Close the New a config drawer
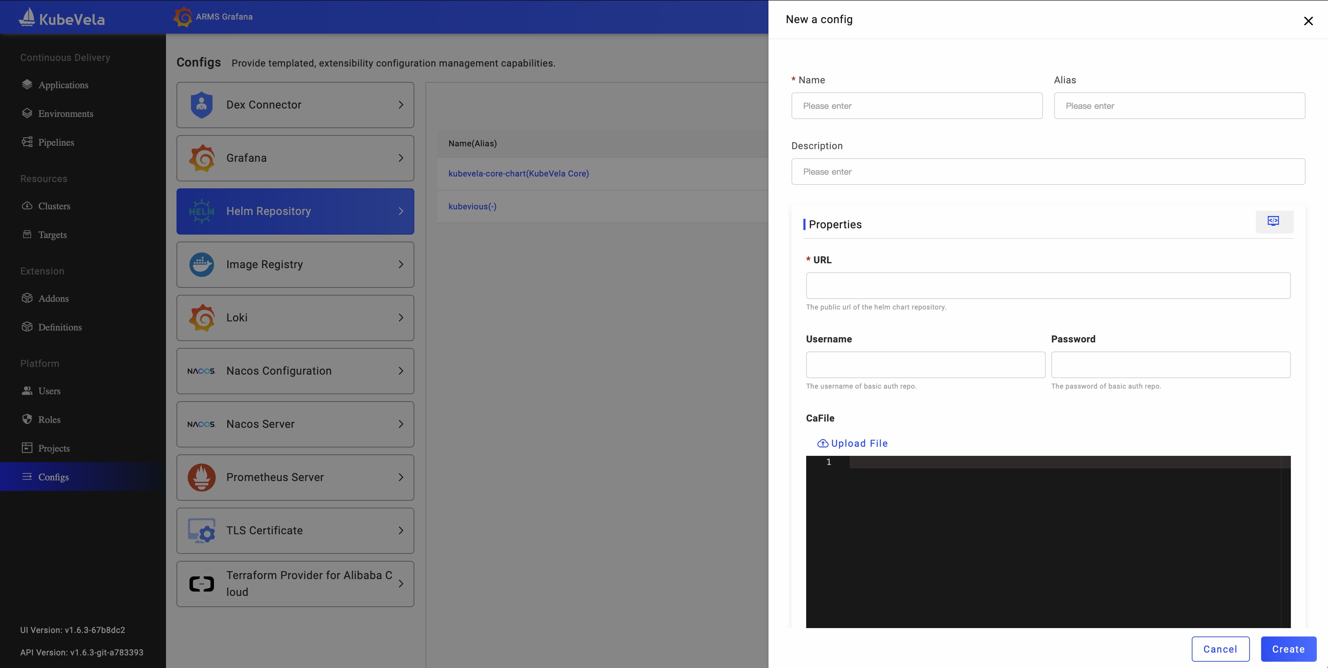Screen dimensions: 1328x668 point(1308,21)
